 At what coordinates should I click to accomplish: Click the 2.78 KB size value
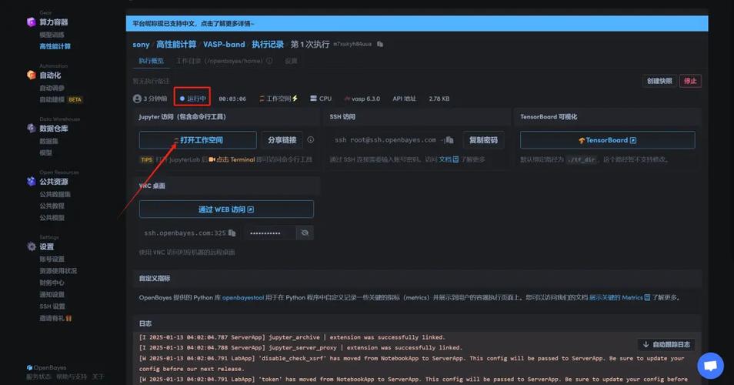pos(439,99)
